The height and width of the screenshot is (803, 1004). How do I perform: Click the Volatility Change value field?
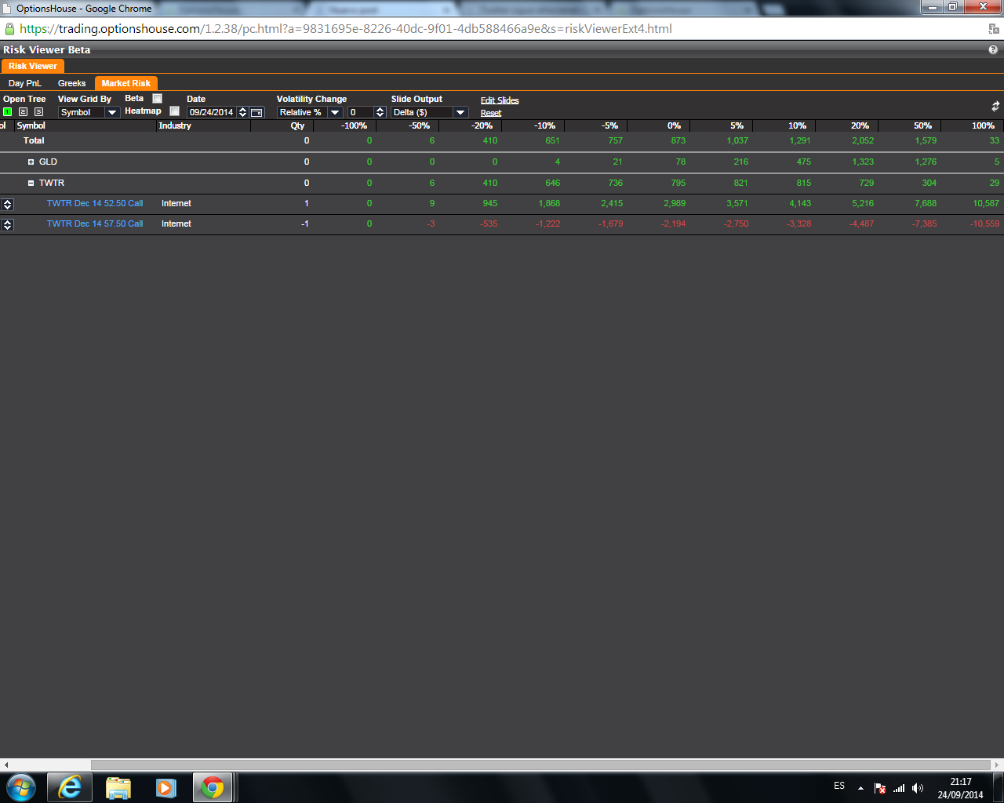pos(362,112)
